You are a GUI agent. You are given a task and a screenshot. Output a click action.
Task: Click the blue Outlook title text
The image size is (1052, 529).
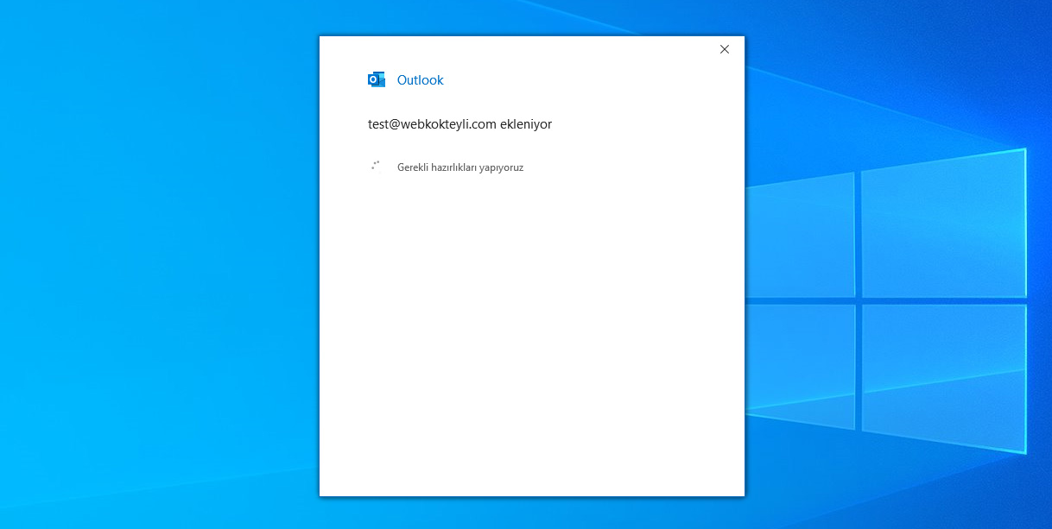(420, 80)
